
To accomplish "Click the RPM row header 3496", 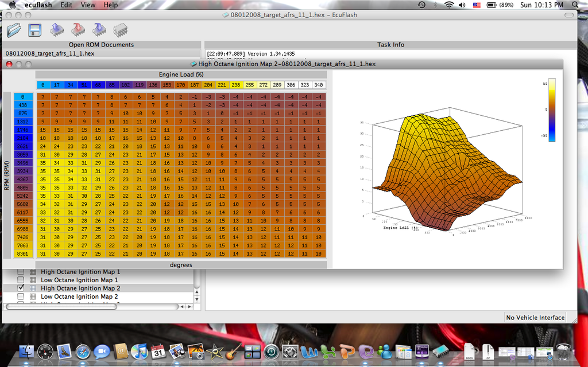I will click(23, 163).
